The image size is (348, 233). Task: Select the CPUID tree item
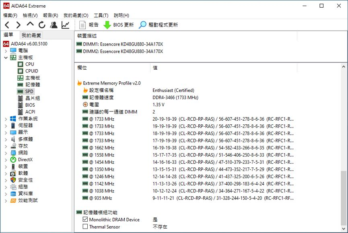31,71
